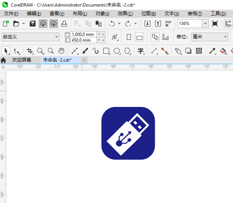The height and width of the screenshot is (203, 233).
Task: Open the zoom level dropdown
Action: 205,24
